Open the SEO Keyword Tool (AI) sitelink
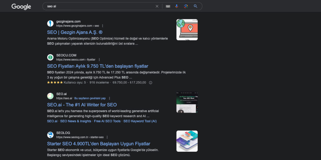The height and width of the screenshot is (160, 321). coord(140,121)
